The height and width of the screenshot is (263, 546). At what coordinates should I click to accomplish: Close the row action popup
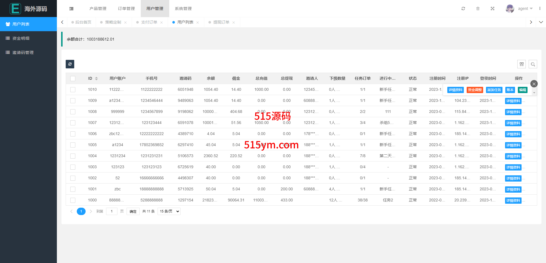pos(534,84)
